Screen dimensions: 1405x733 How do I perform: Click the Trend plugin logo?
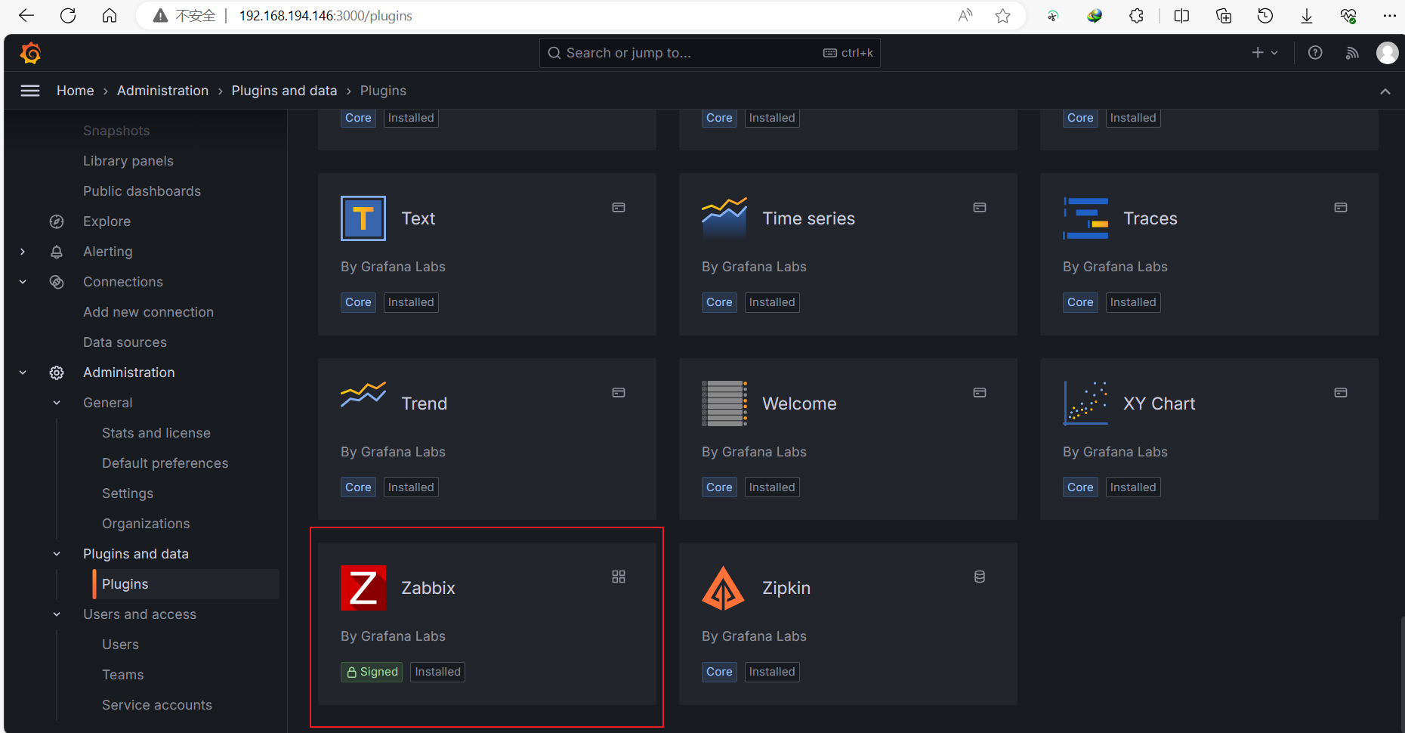point(363,394)
